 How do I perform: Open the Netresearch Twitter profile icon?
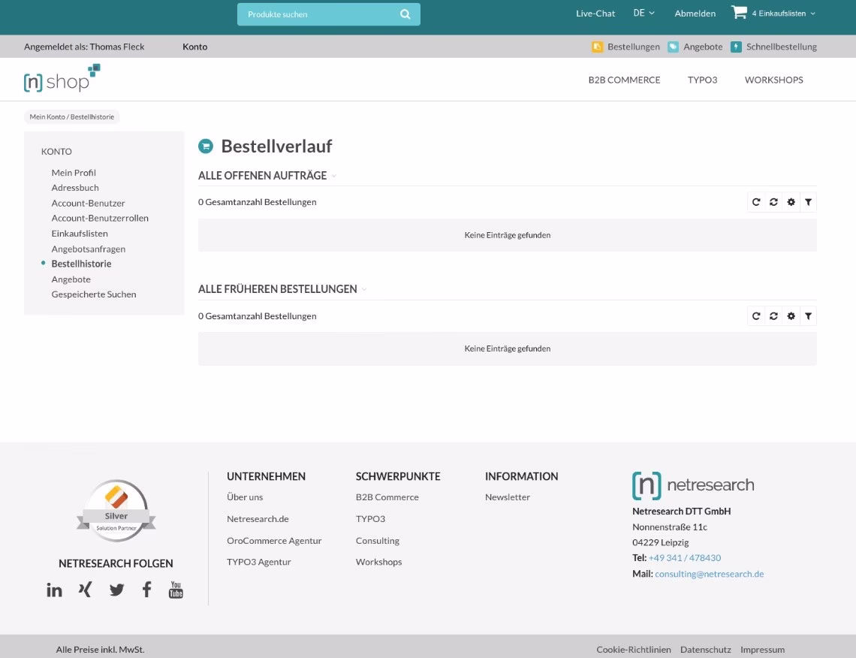(116, 590)
